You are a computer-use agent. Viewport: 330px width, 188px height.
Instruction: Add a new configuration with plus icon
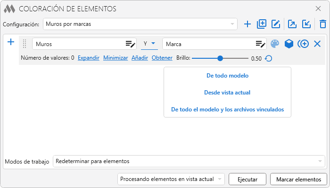coord(247,24)
